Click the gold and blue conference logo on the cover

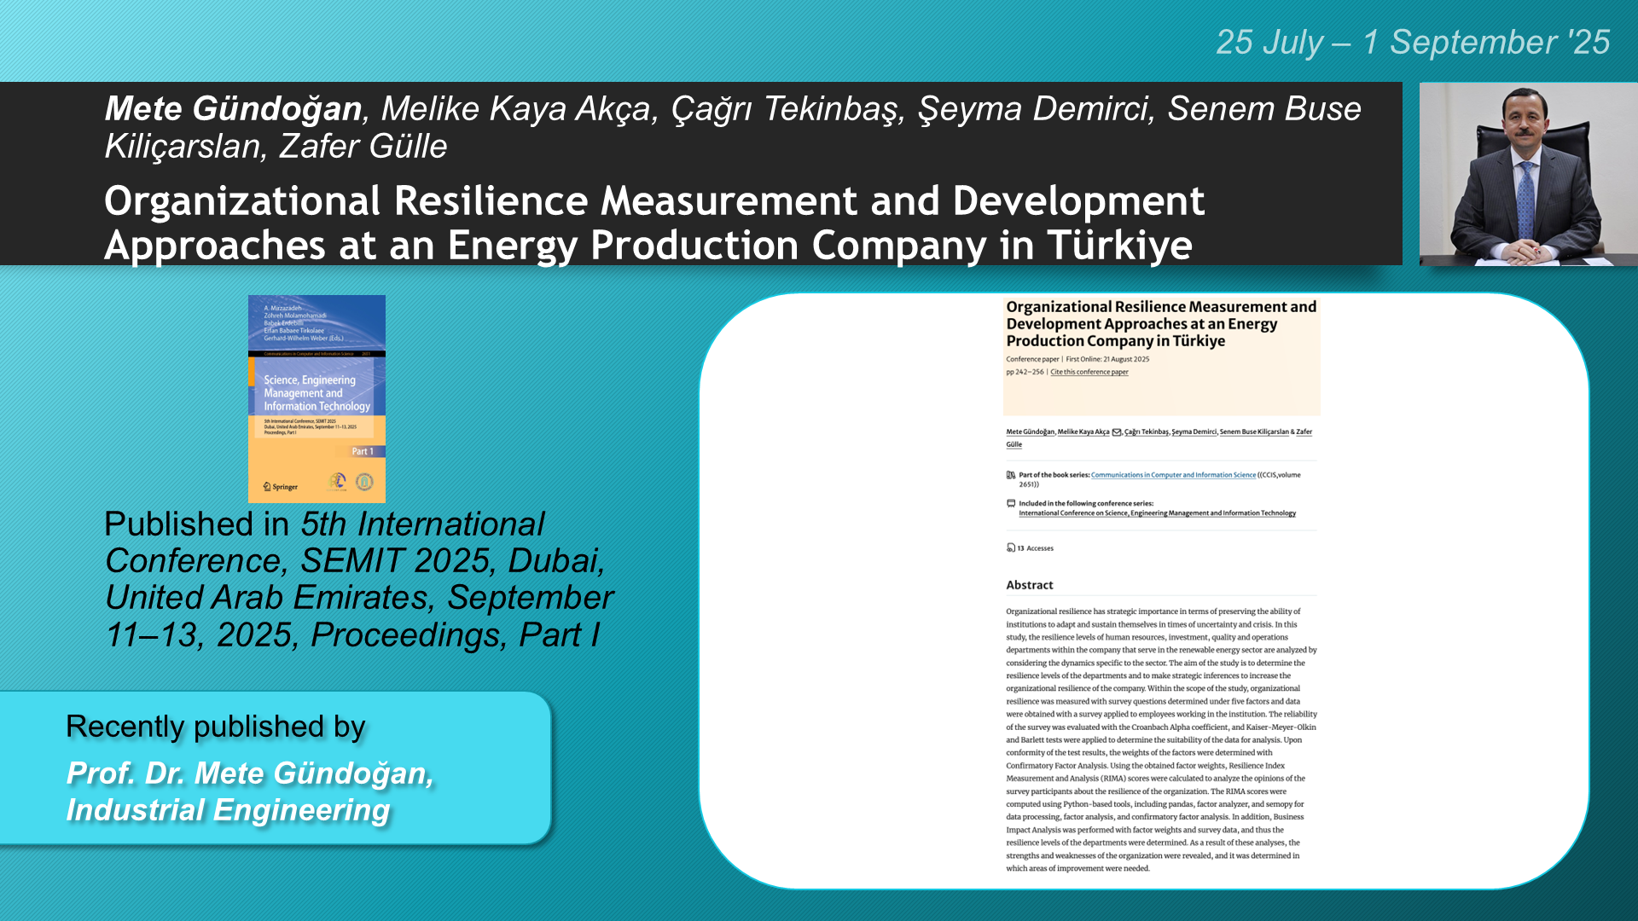click(338, 482)
